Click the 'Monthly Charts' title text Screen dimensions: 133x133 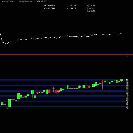pyautogui.click(x=8, y=2)
